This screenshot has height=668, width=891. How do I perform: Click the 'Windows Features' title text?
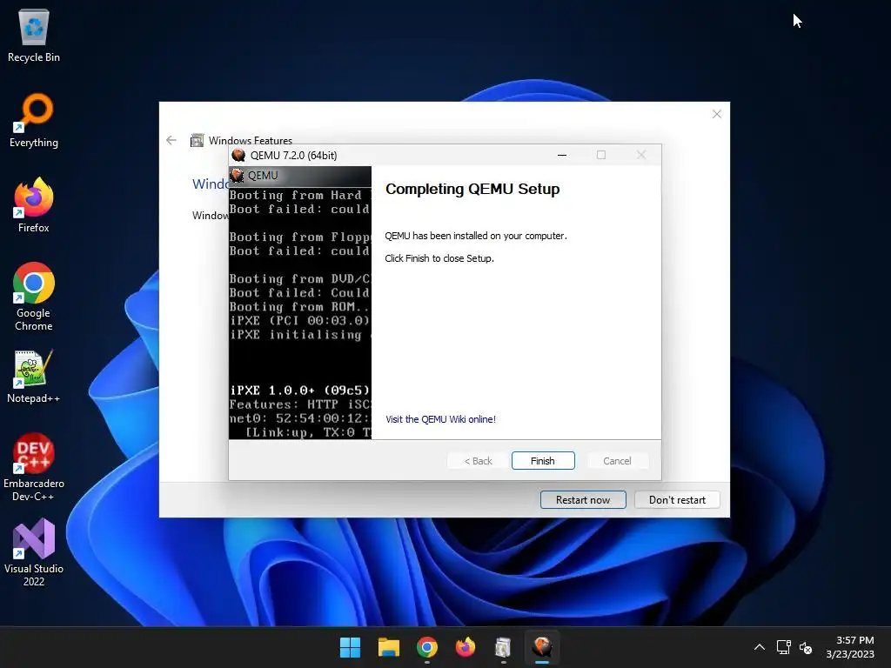click(250, 140)
